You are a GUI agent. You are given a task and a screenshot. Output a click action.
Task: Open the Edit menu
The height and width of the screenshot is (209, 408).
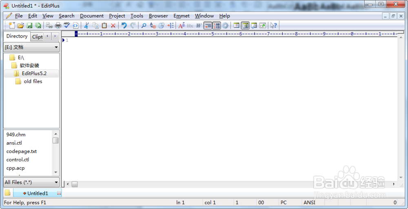[33, 16]
